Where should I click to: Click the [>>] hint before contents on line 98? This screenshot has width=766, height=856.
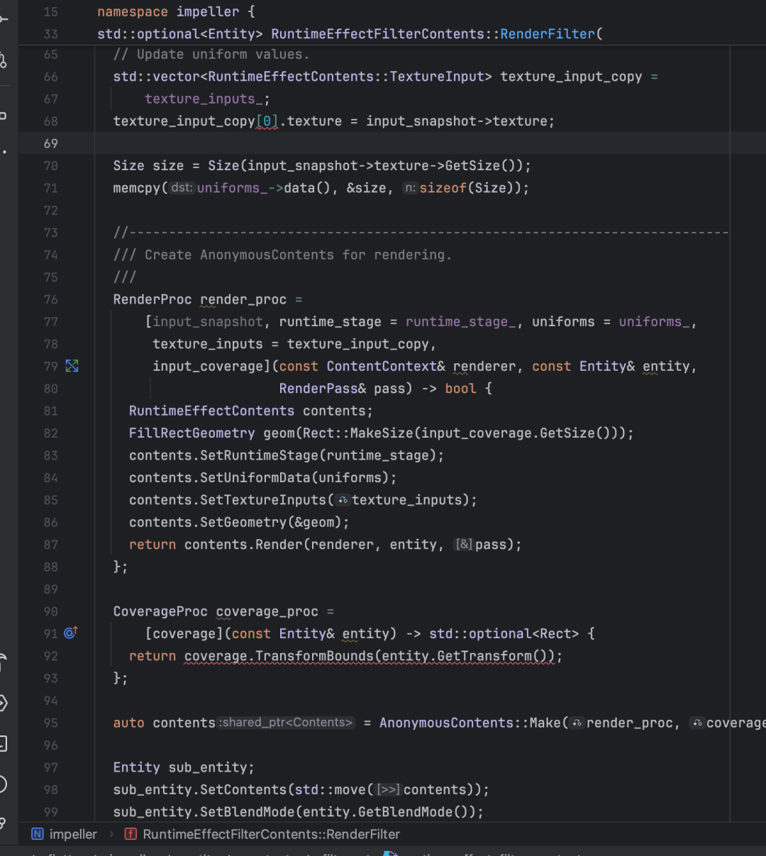[x=389, y=789]
